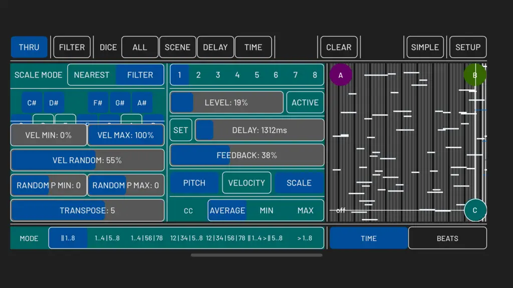Viewport: 513px width, 288px height.
Task: Select delay tap 7
Action: coord(296,75)
